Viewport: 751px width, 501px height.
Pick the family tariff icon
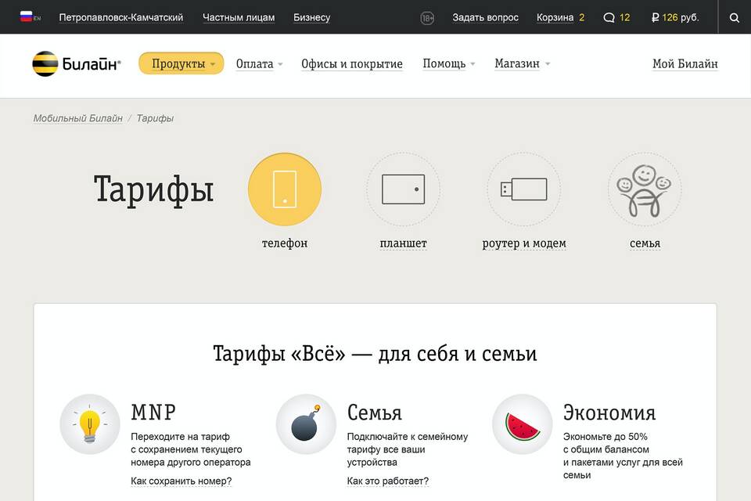tap(644, 189)
